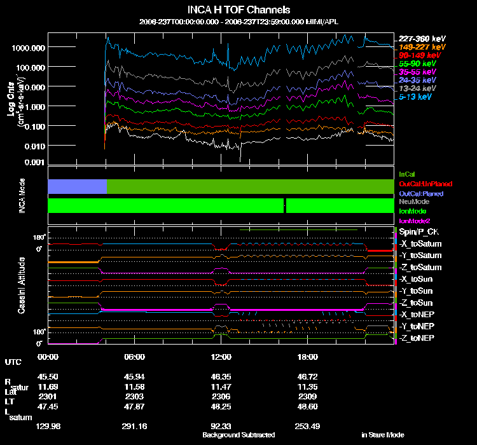Click the 227-360 keV legend label

point(422,39)
